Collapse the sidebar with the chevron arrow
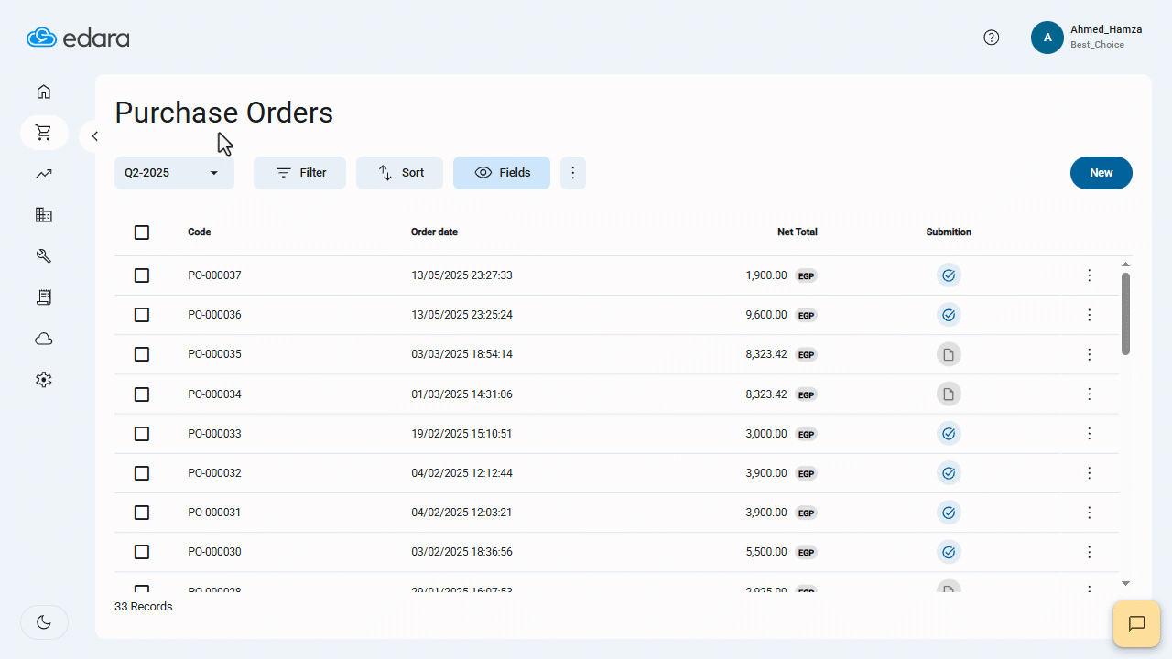The width and height of the screenshot is (1172, 659). coord(94,136)
